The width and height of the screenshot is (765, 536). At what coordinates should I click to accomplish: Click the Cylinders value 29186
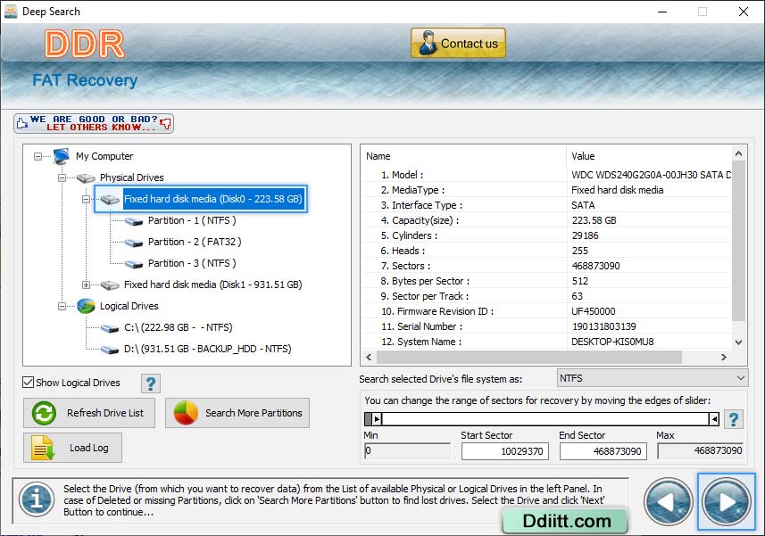click(585, 235)
